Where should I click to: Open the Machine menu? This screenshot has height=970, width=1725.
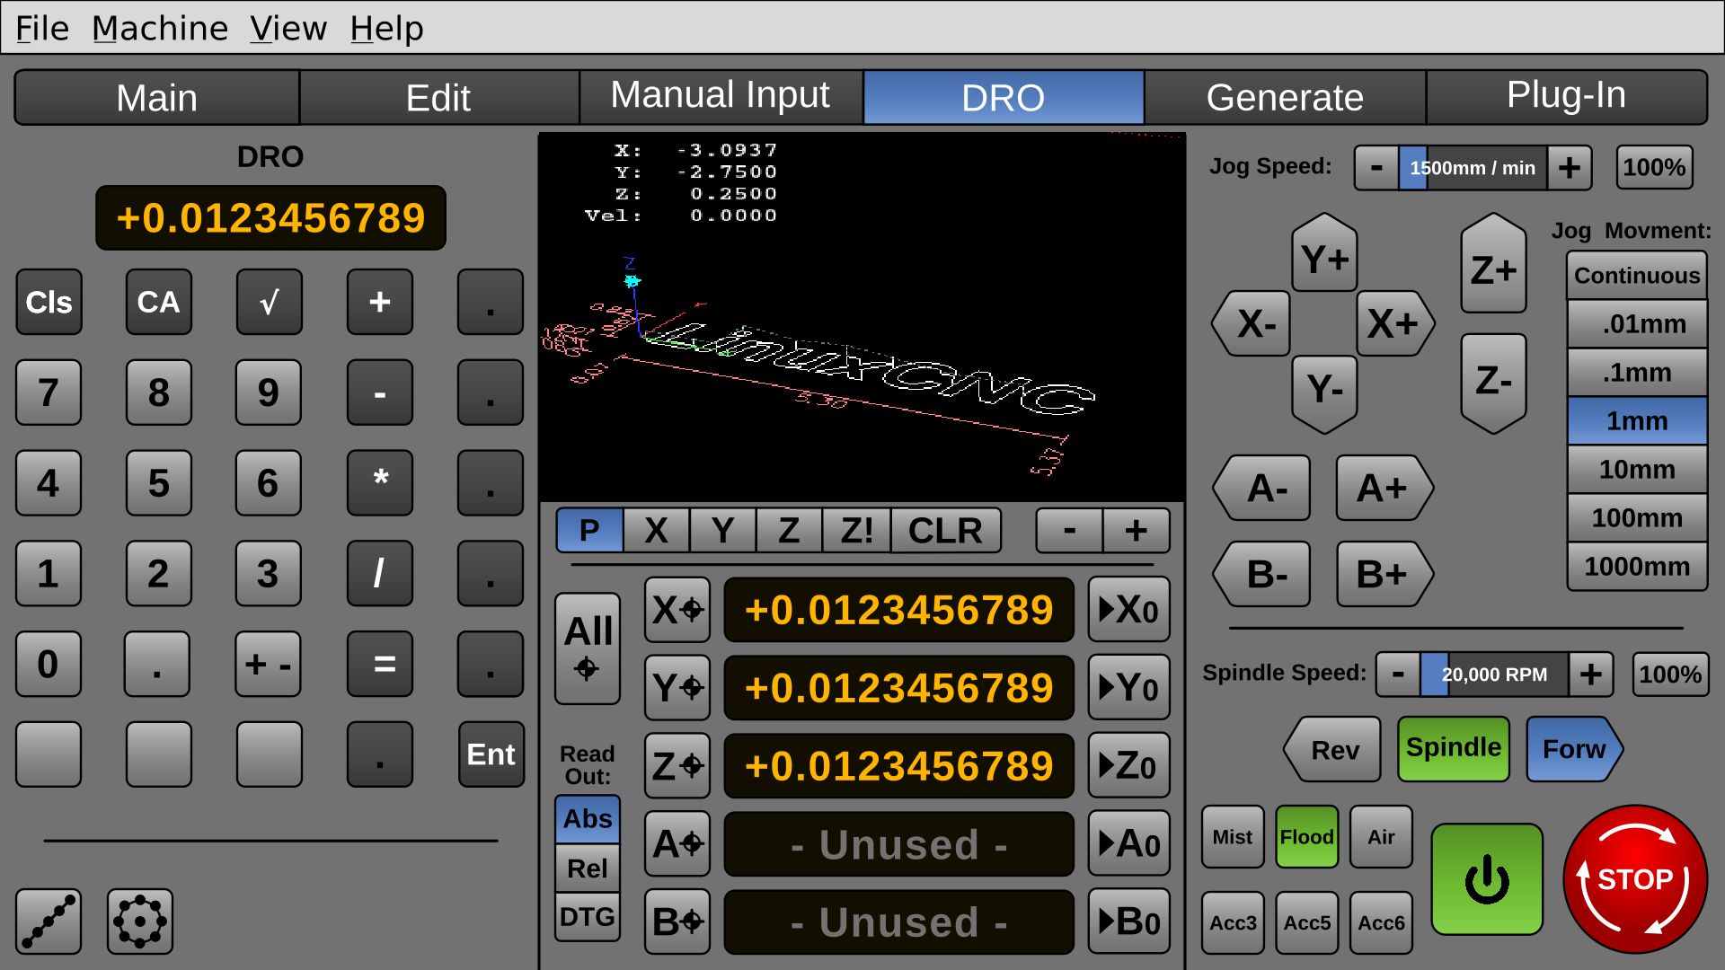coord(160,29)
